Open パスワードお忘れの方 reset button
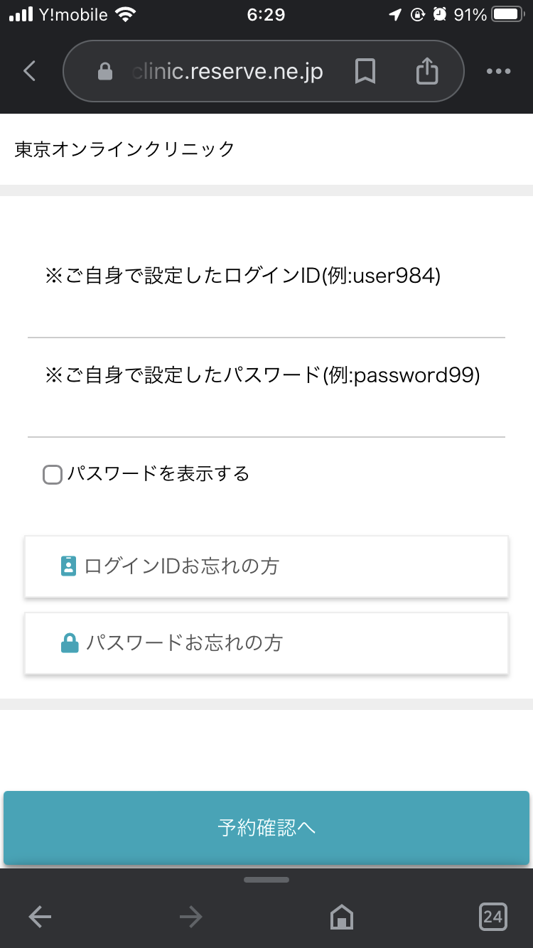533x948 pixels. [x=266, y=643]
